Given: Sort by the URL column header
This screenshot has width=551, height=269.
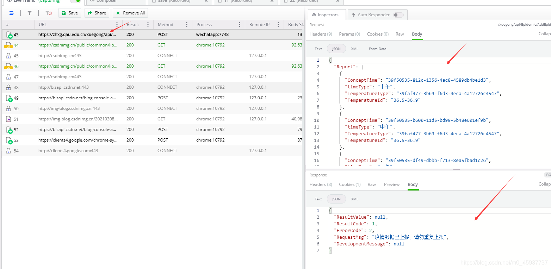Looking at the screenshot, I should (x=43, y=25).
